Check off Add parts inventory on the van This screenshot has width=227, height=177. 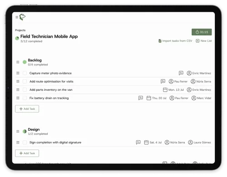coord(25,90)
